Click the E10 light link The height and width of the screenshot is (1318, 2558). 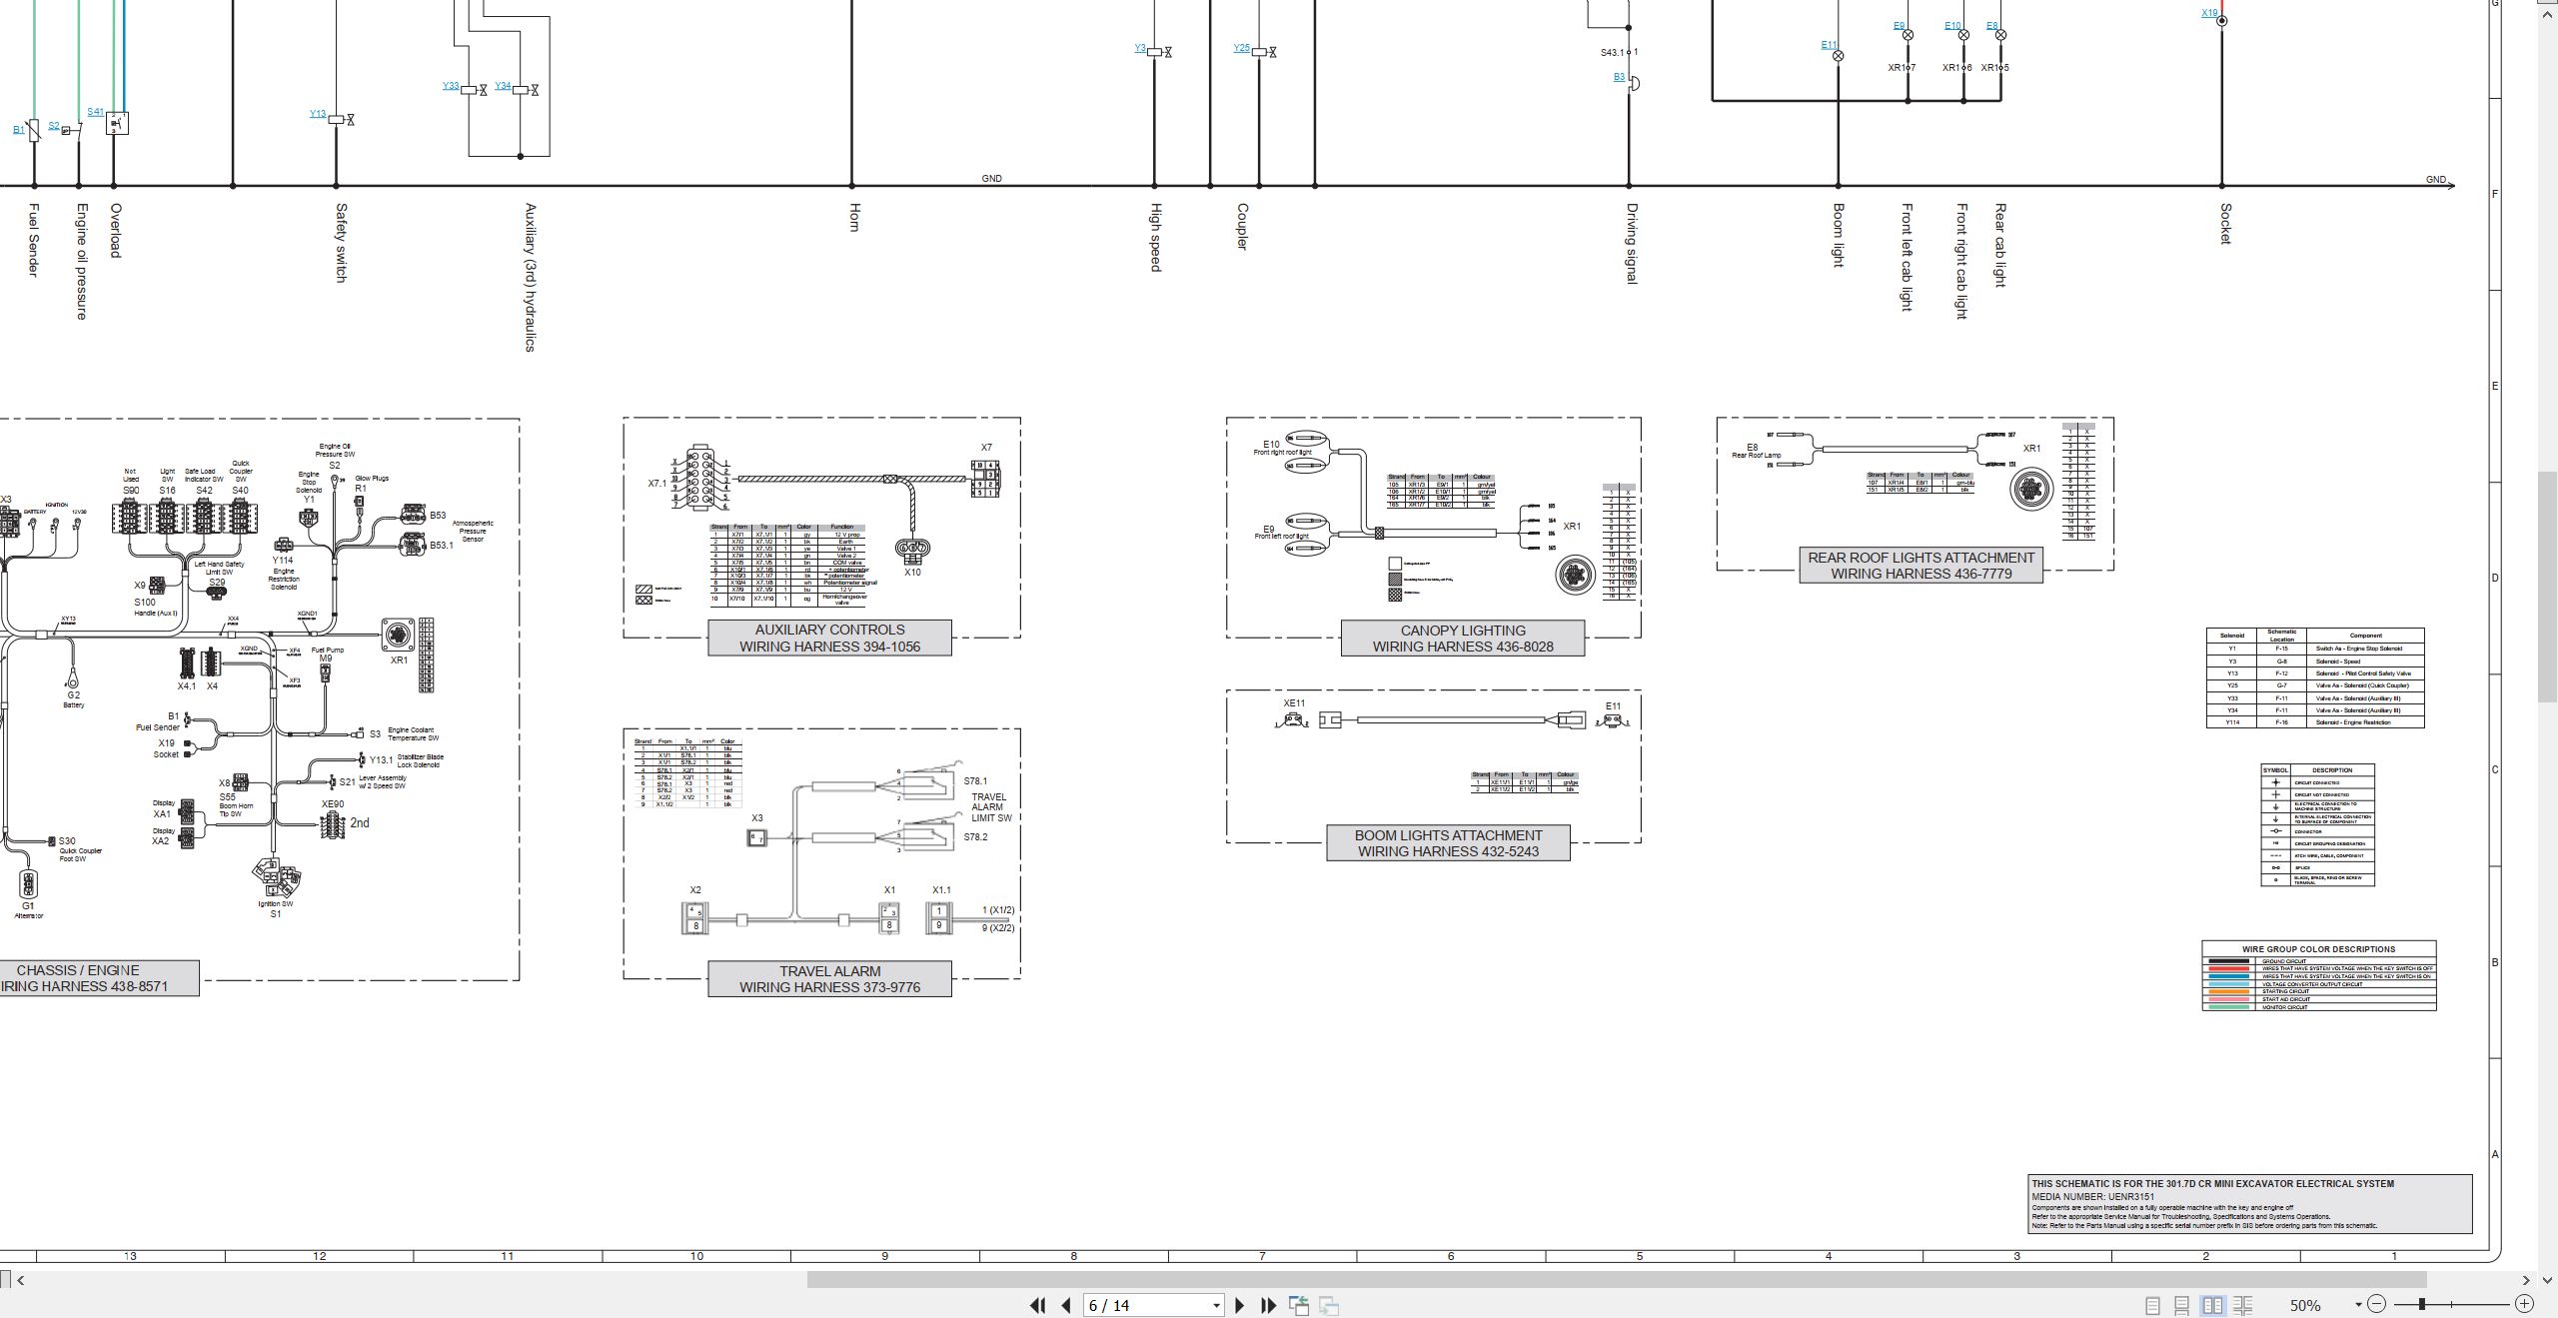coord(1952,26)
